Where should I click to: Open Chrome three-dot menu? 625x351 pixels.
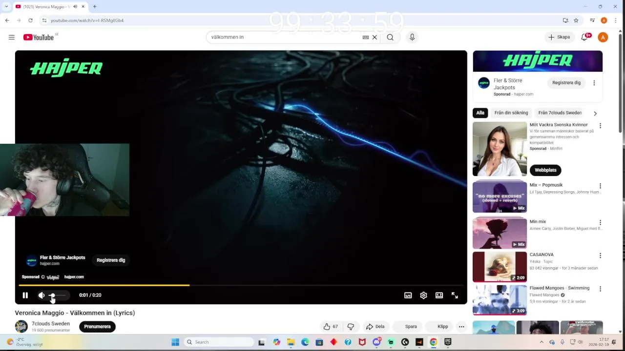(615, 20)
